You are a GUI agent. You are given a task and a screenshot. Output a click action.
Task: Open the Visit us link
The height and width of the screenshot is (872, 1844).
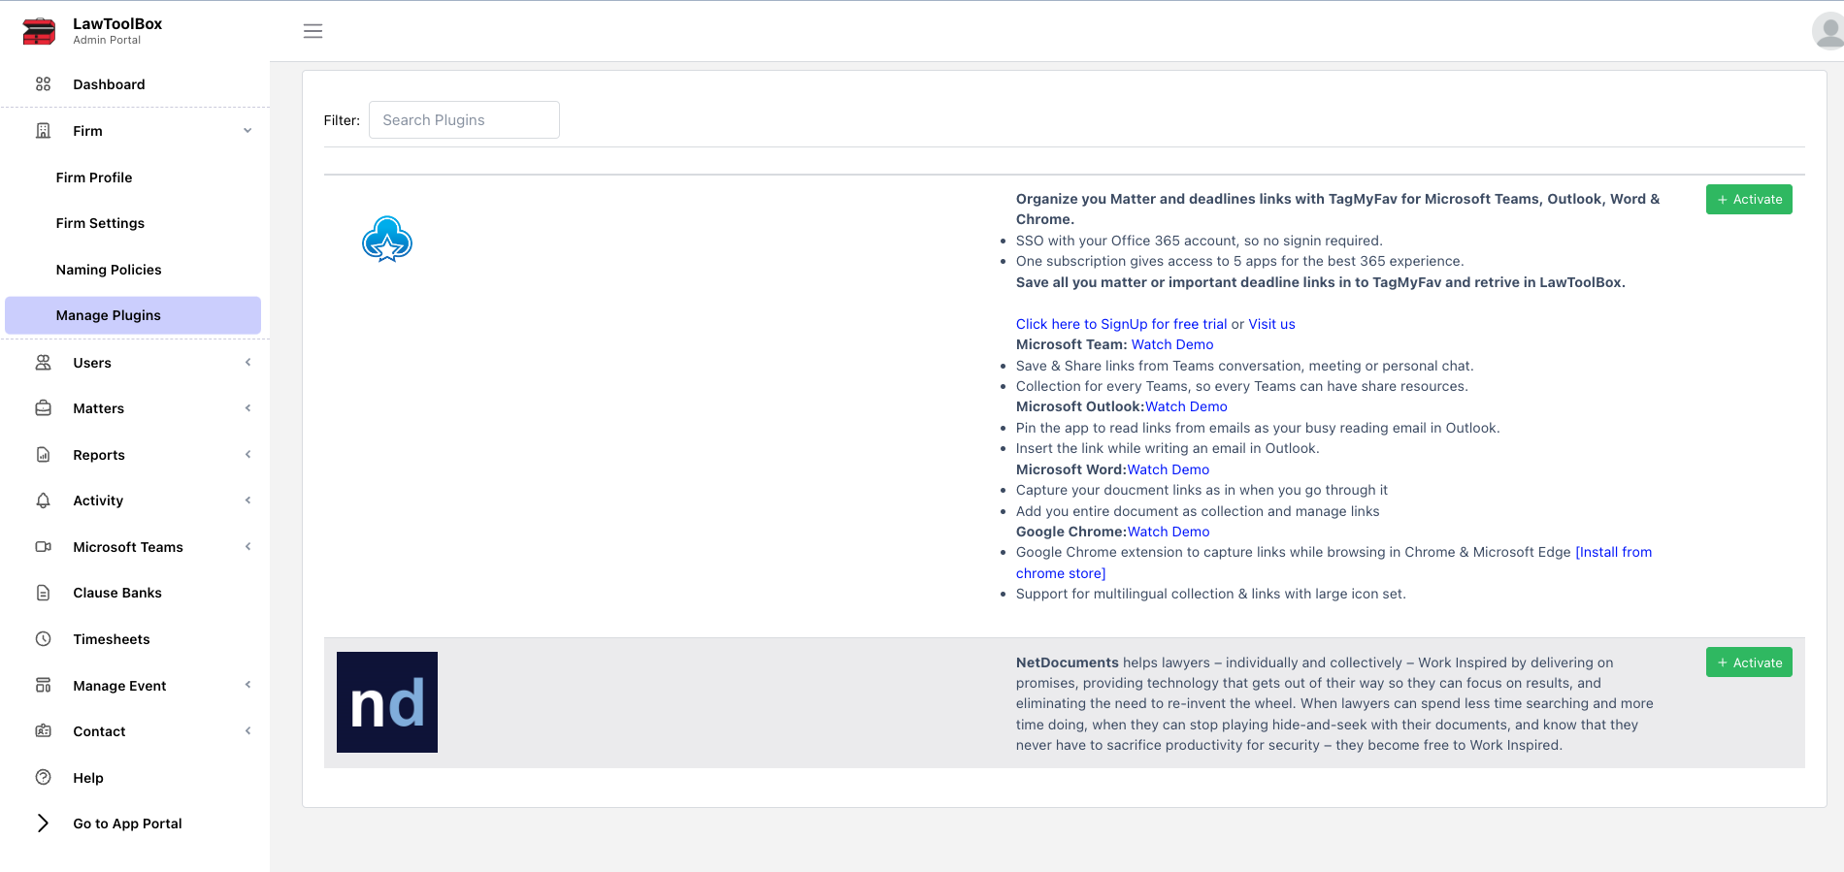click(1271, 324)
